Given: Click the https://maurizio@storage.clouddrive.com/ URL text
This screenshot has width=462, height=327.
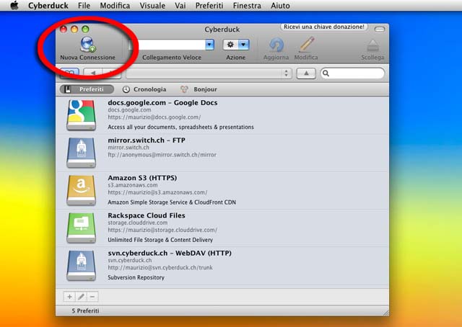Looking at the screenshot, I should point(162,230).
